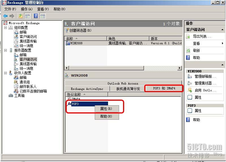Sort by the 角色 column header
The image size is (226, 162).
128,39
